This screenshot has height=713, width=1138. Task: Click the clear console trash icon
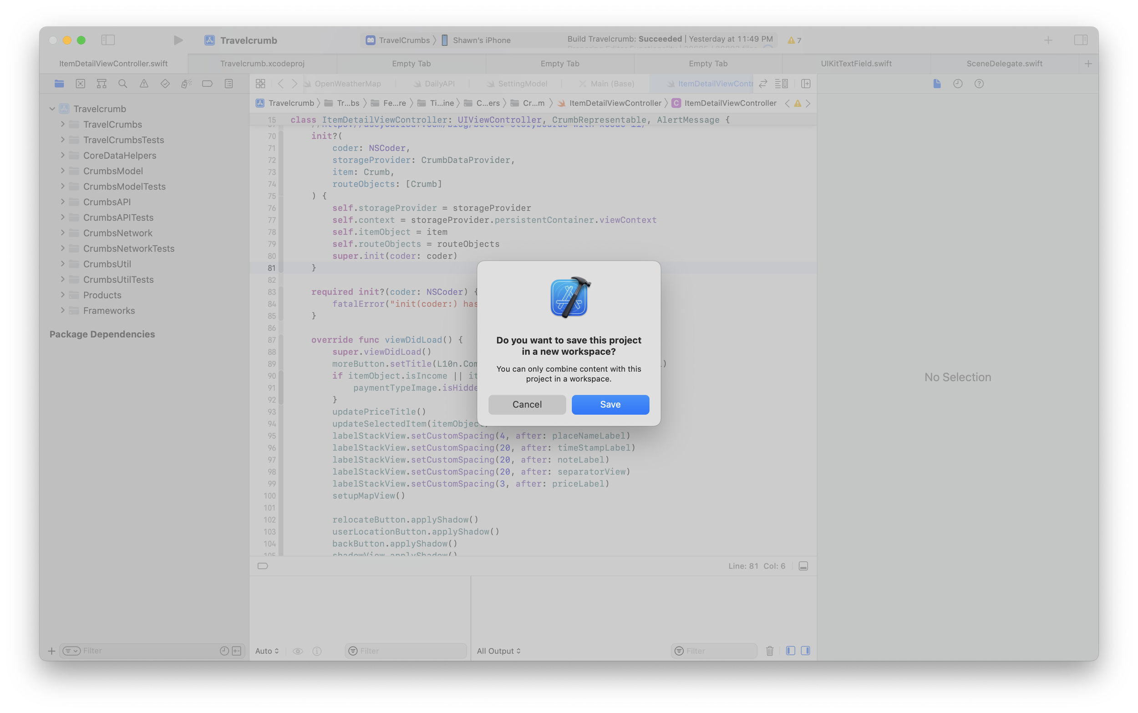tap(769, 651)
